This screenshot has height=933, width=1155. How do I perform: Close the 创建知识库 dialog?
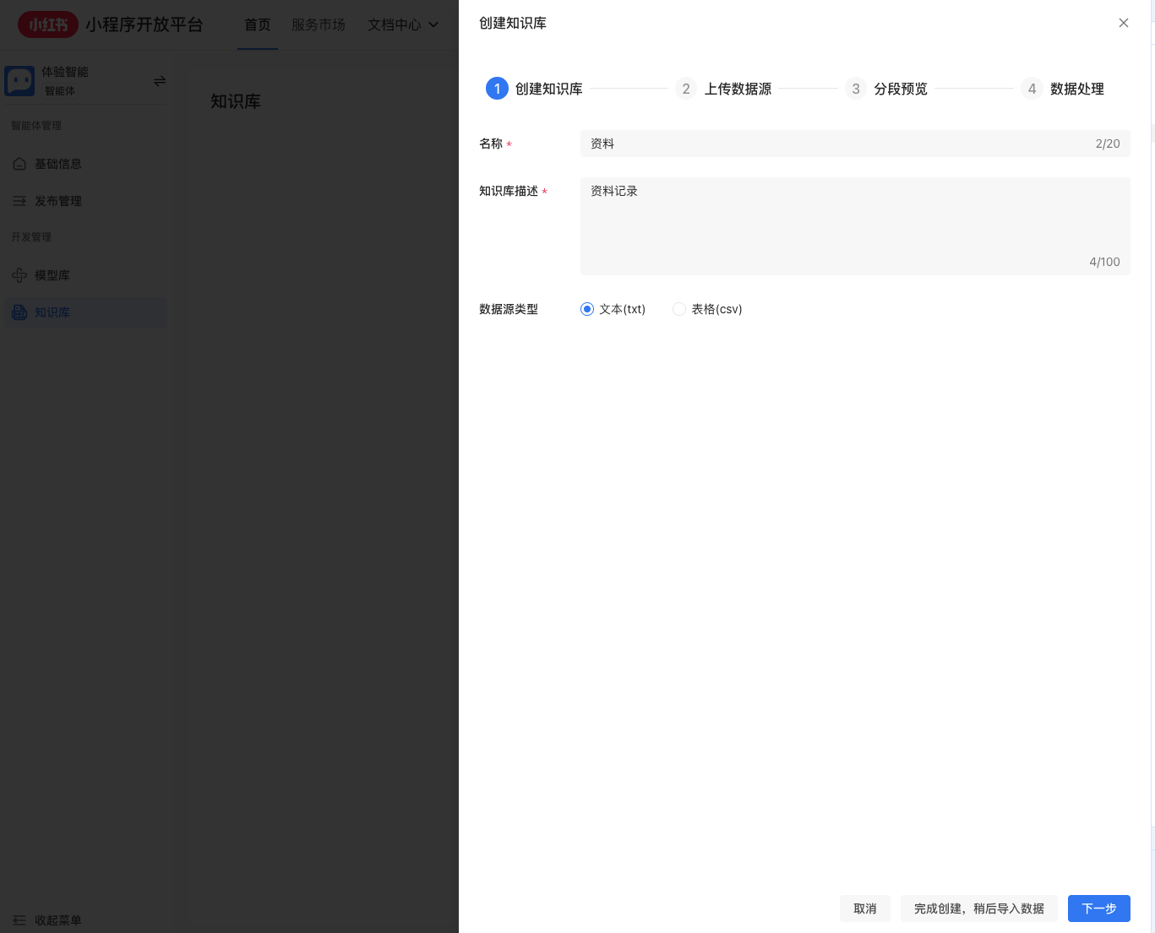coord(1124,23)
